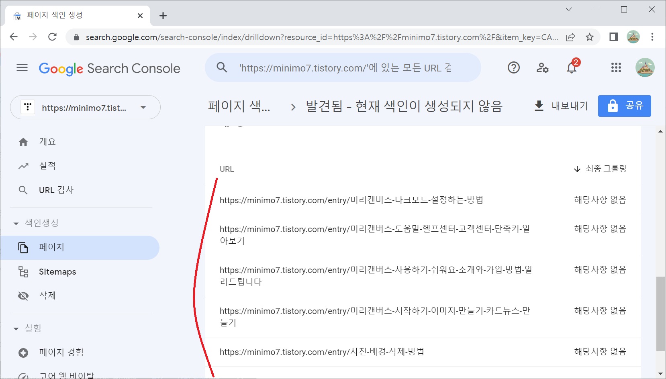
Task: Toggle the browser side panel
Action: point(613,37)
